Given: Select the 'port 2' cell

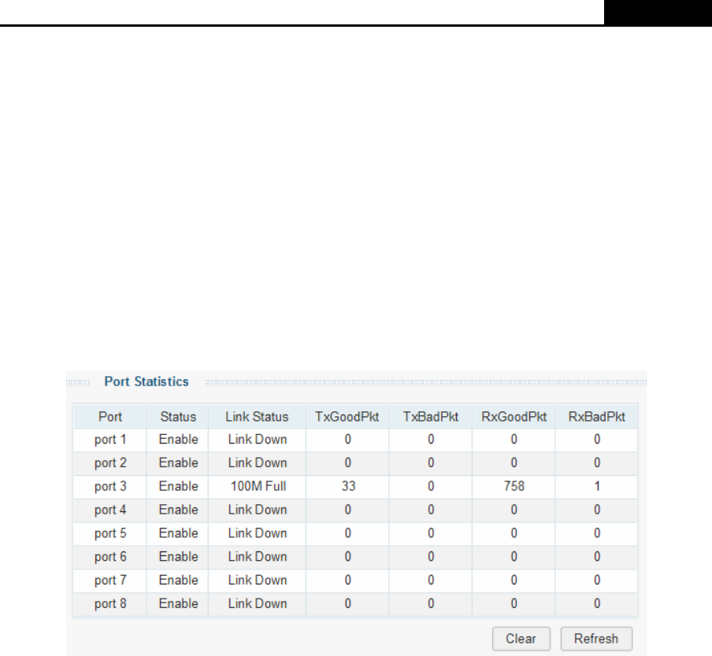Looking at the screenshot, I should tap(110, 463).
